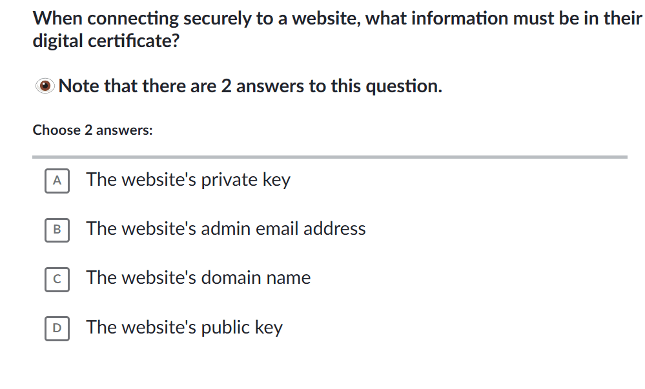Image resolution: width=645 pixels, height=389 pixels.
Task: Click the eye icon beside the note
Action: pyautogui.click(x=45, y=86)
